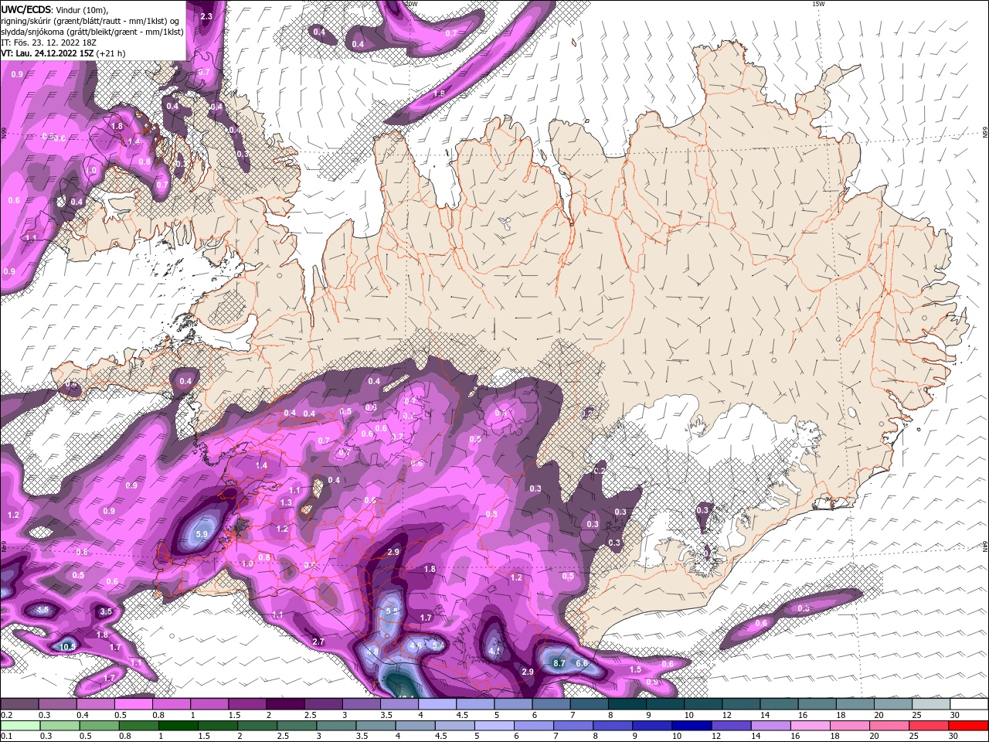Select the 10.5 precipitation value
The width and height of the screenshot is (989, 742).
point(67,646)
